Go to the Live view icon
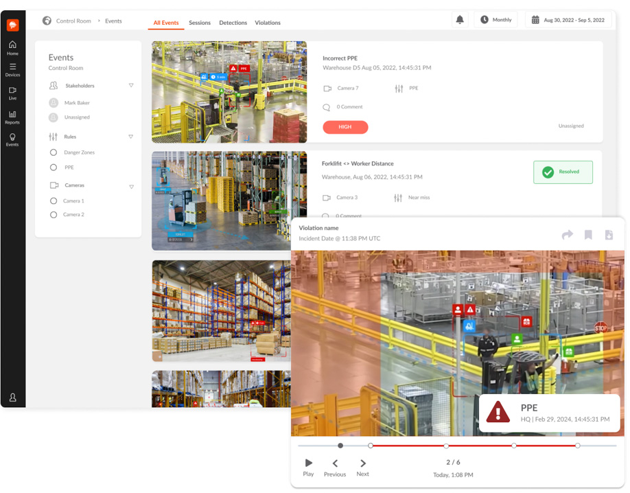The width and height of the screenshot is (630, 493). tap(12, 91)
